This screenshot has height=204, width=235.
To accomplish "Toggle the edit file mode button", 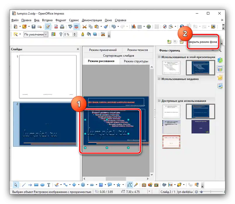I will click(48, 27).
